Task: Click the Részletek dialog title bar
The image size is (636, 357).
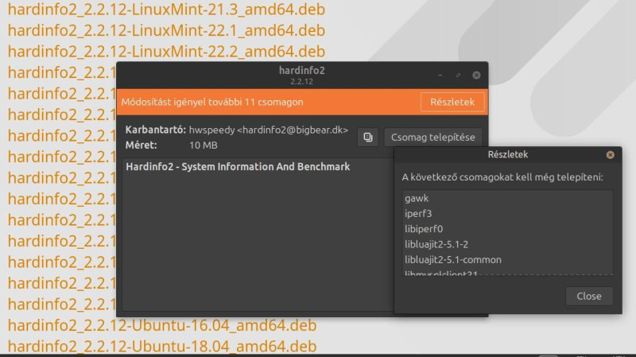Action: [x=508, y=154]
